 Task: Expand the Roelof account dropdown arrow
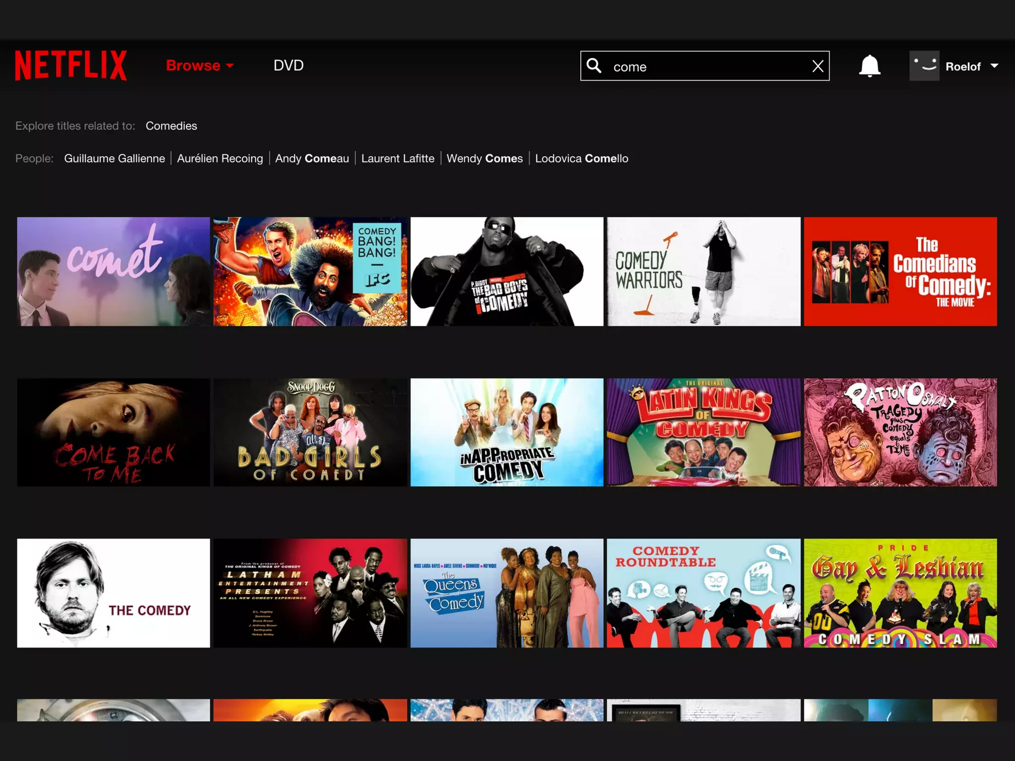click(994, 66)
